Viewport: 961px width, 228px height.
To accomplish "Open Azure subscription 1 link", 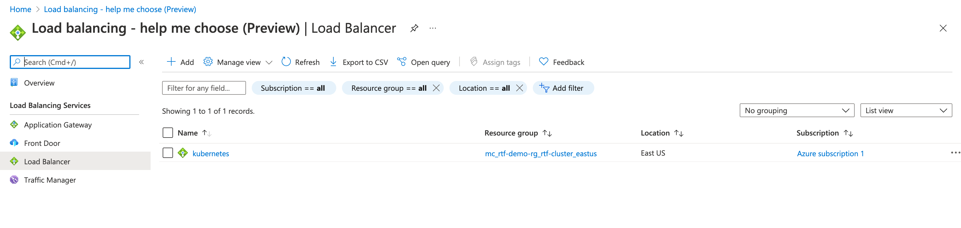I will pos(830,154).
